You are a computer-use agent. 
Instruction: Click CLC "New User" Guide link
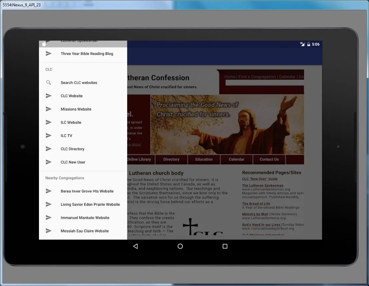pyautogui.click(x=260, y=179)
